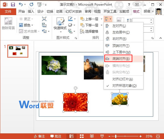Click Bring Forward (上移一层) button
The image size is (164, 139).
pos(89,19)
